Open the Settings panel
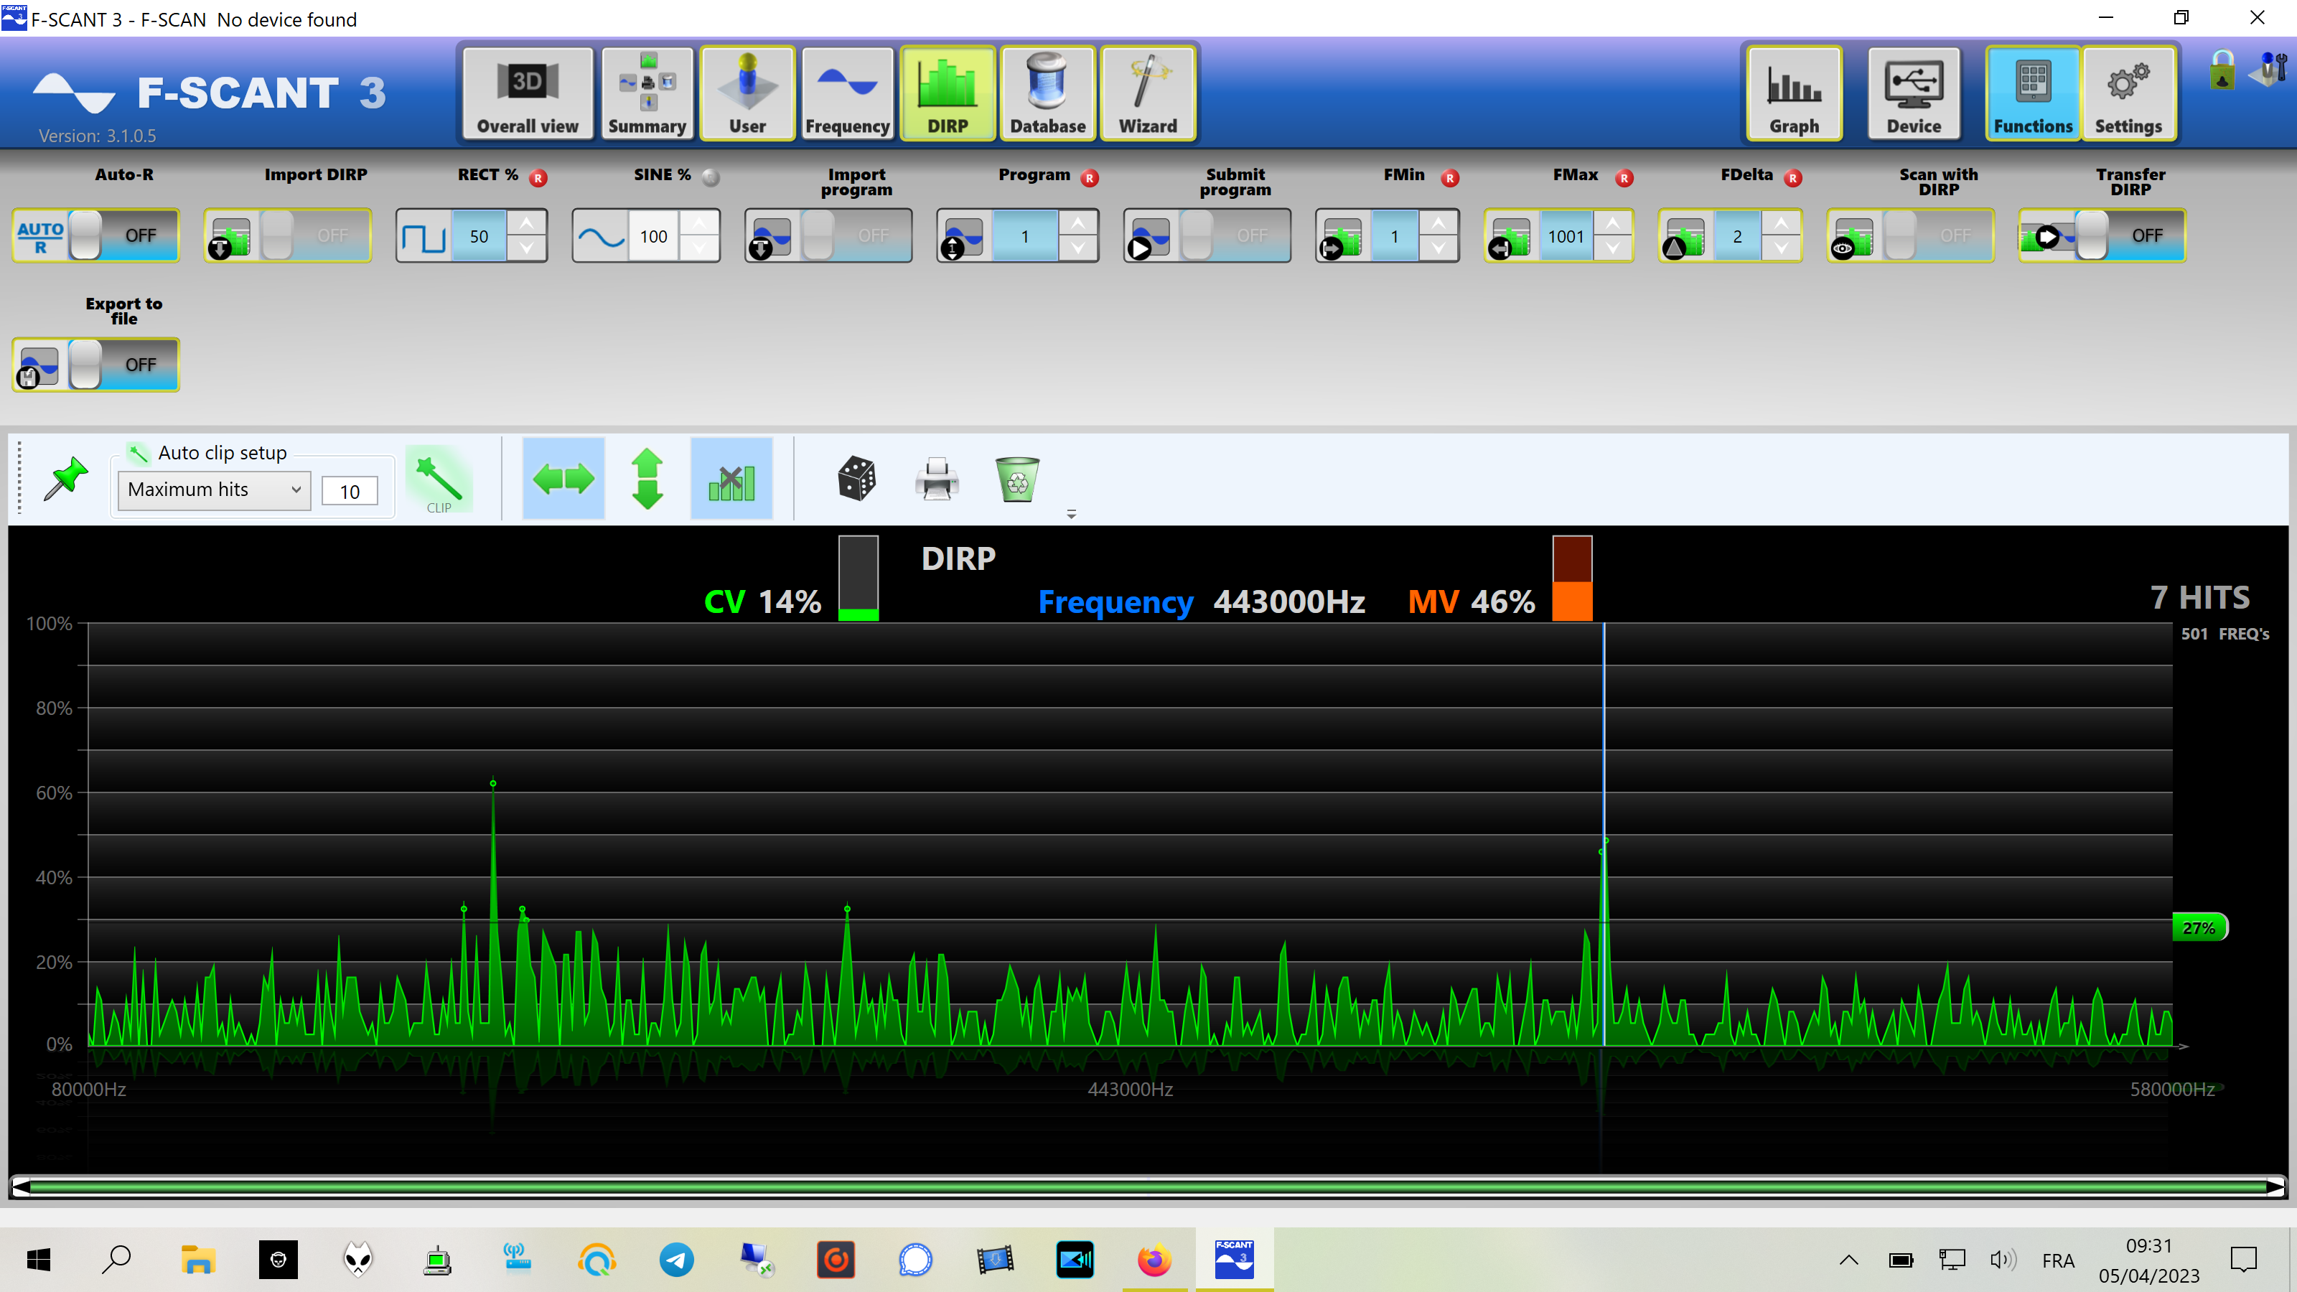2297x1292 pixels. [2129, 93]
